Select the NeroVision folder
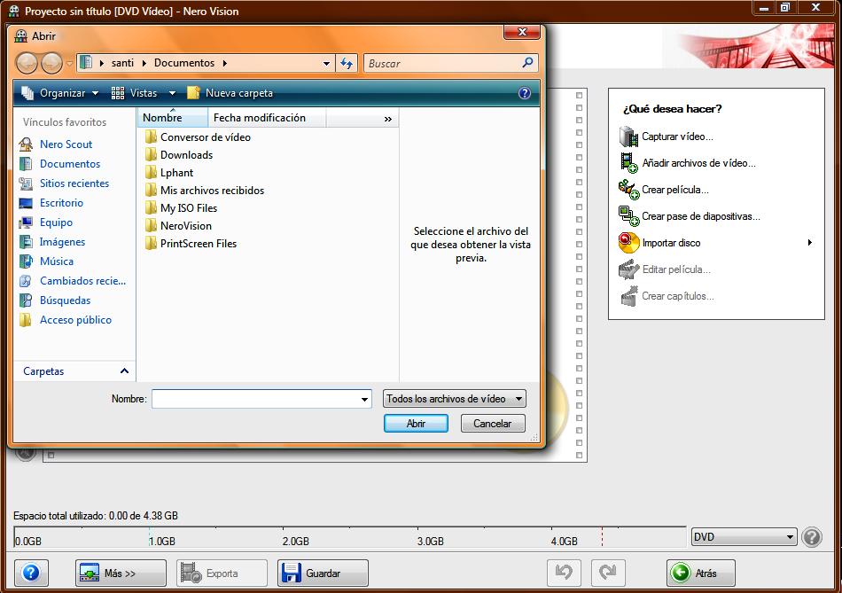The height and width of the screenshot is (593, 842). pos(179,226)
